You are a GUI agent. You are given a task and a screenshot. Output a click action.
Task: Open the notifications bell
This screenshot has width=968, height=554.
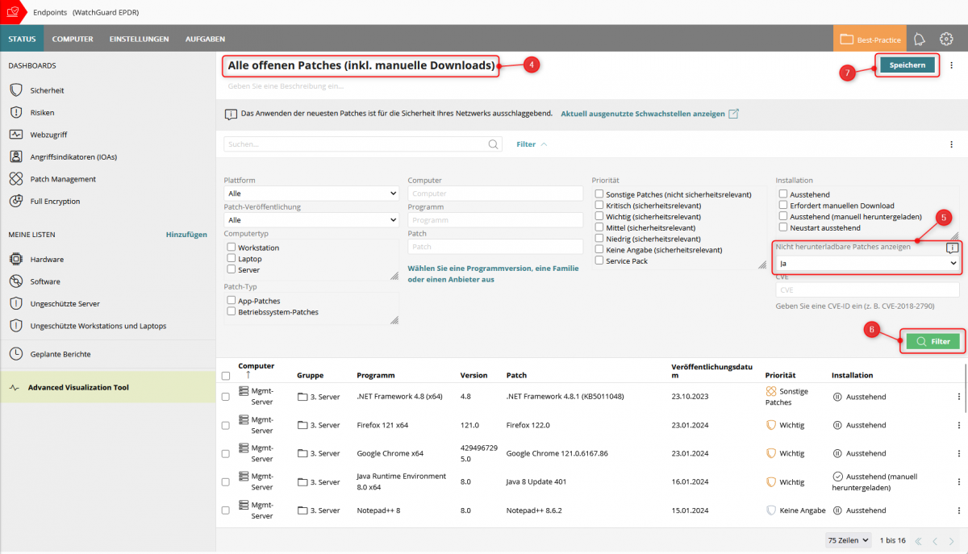click(x=920, y=38)
